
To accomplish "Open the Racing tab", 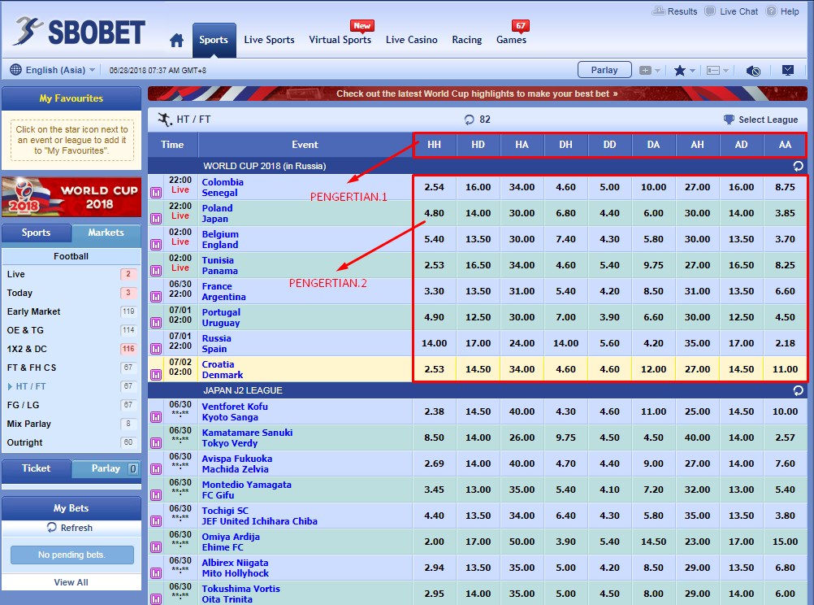I will pyautogui.click(x=466, y=40).
